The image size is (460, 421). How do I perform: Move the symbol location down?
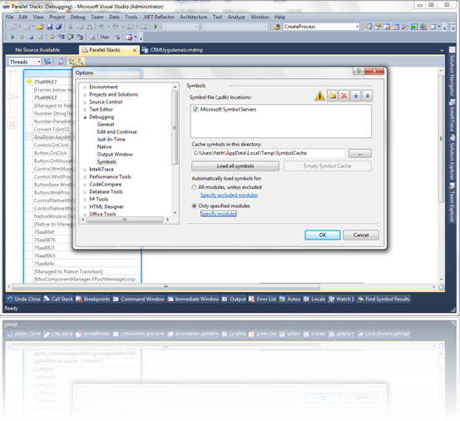click(368, 96)
